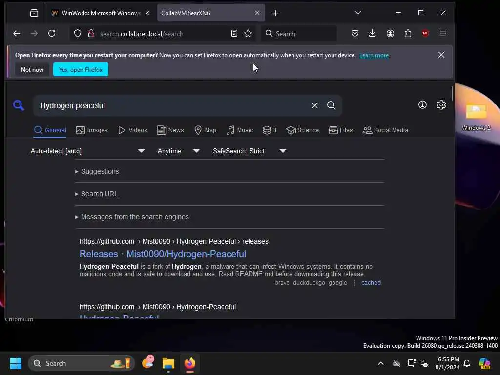
Task: Select the News search category
Action: click(170, 130)
